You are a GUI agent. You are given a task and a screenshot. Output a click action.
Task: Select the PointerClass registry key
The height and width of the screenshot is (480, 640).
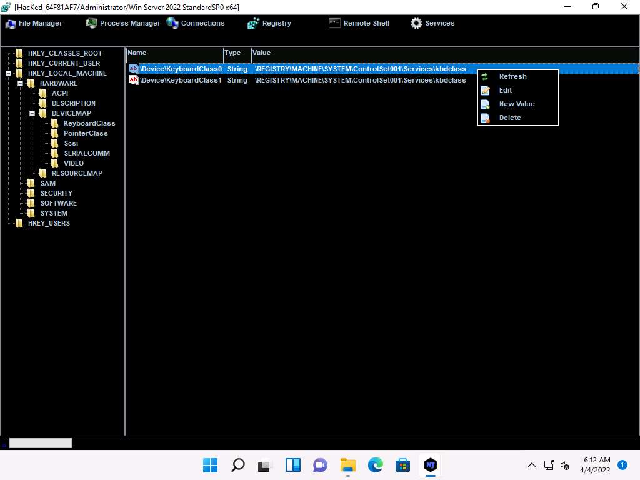85,133
